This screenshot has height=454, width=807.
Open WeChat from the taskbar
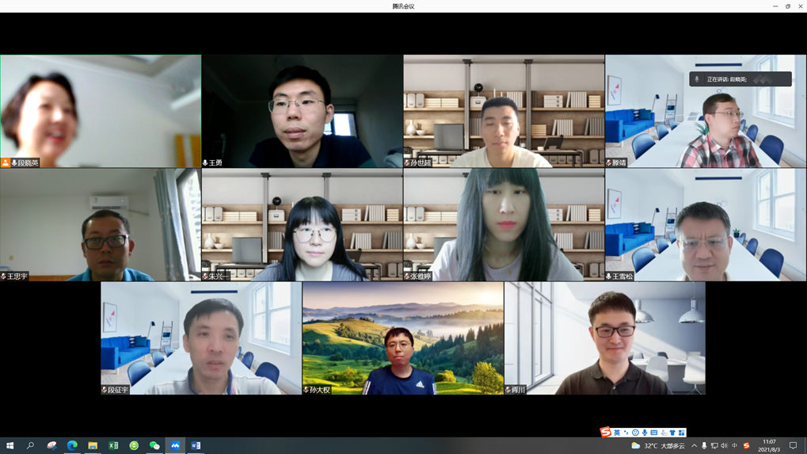pos(154,446)
